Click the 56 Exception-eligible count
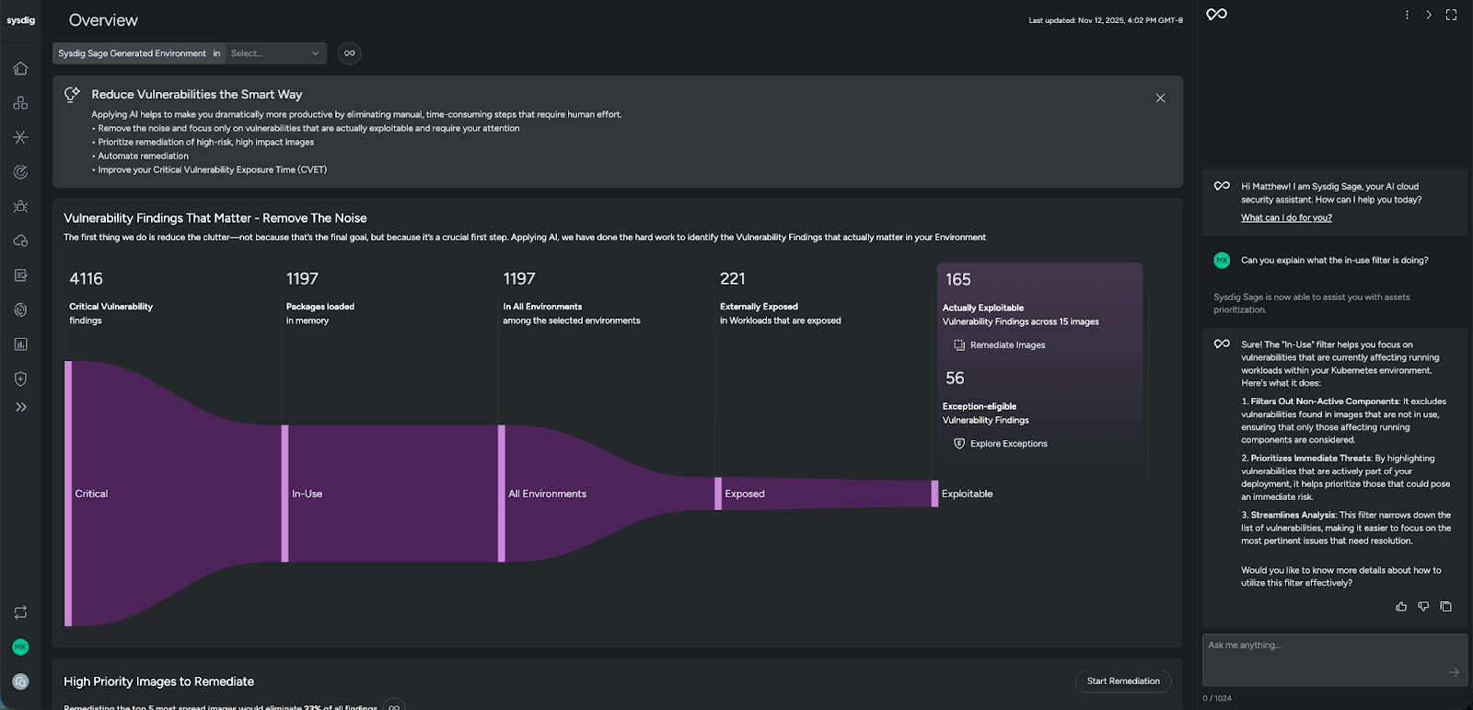Screen dimensions: 1473x710 [955, 378]
